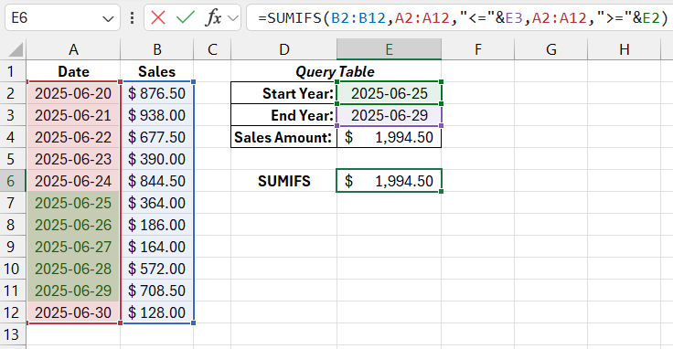Open the Insert Function fx dialog

[213, 18]
